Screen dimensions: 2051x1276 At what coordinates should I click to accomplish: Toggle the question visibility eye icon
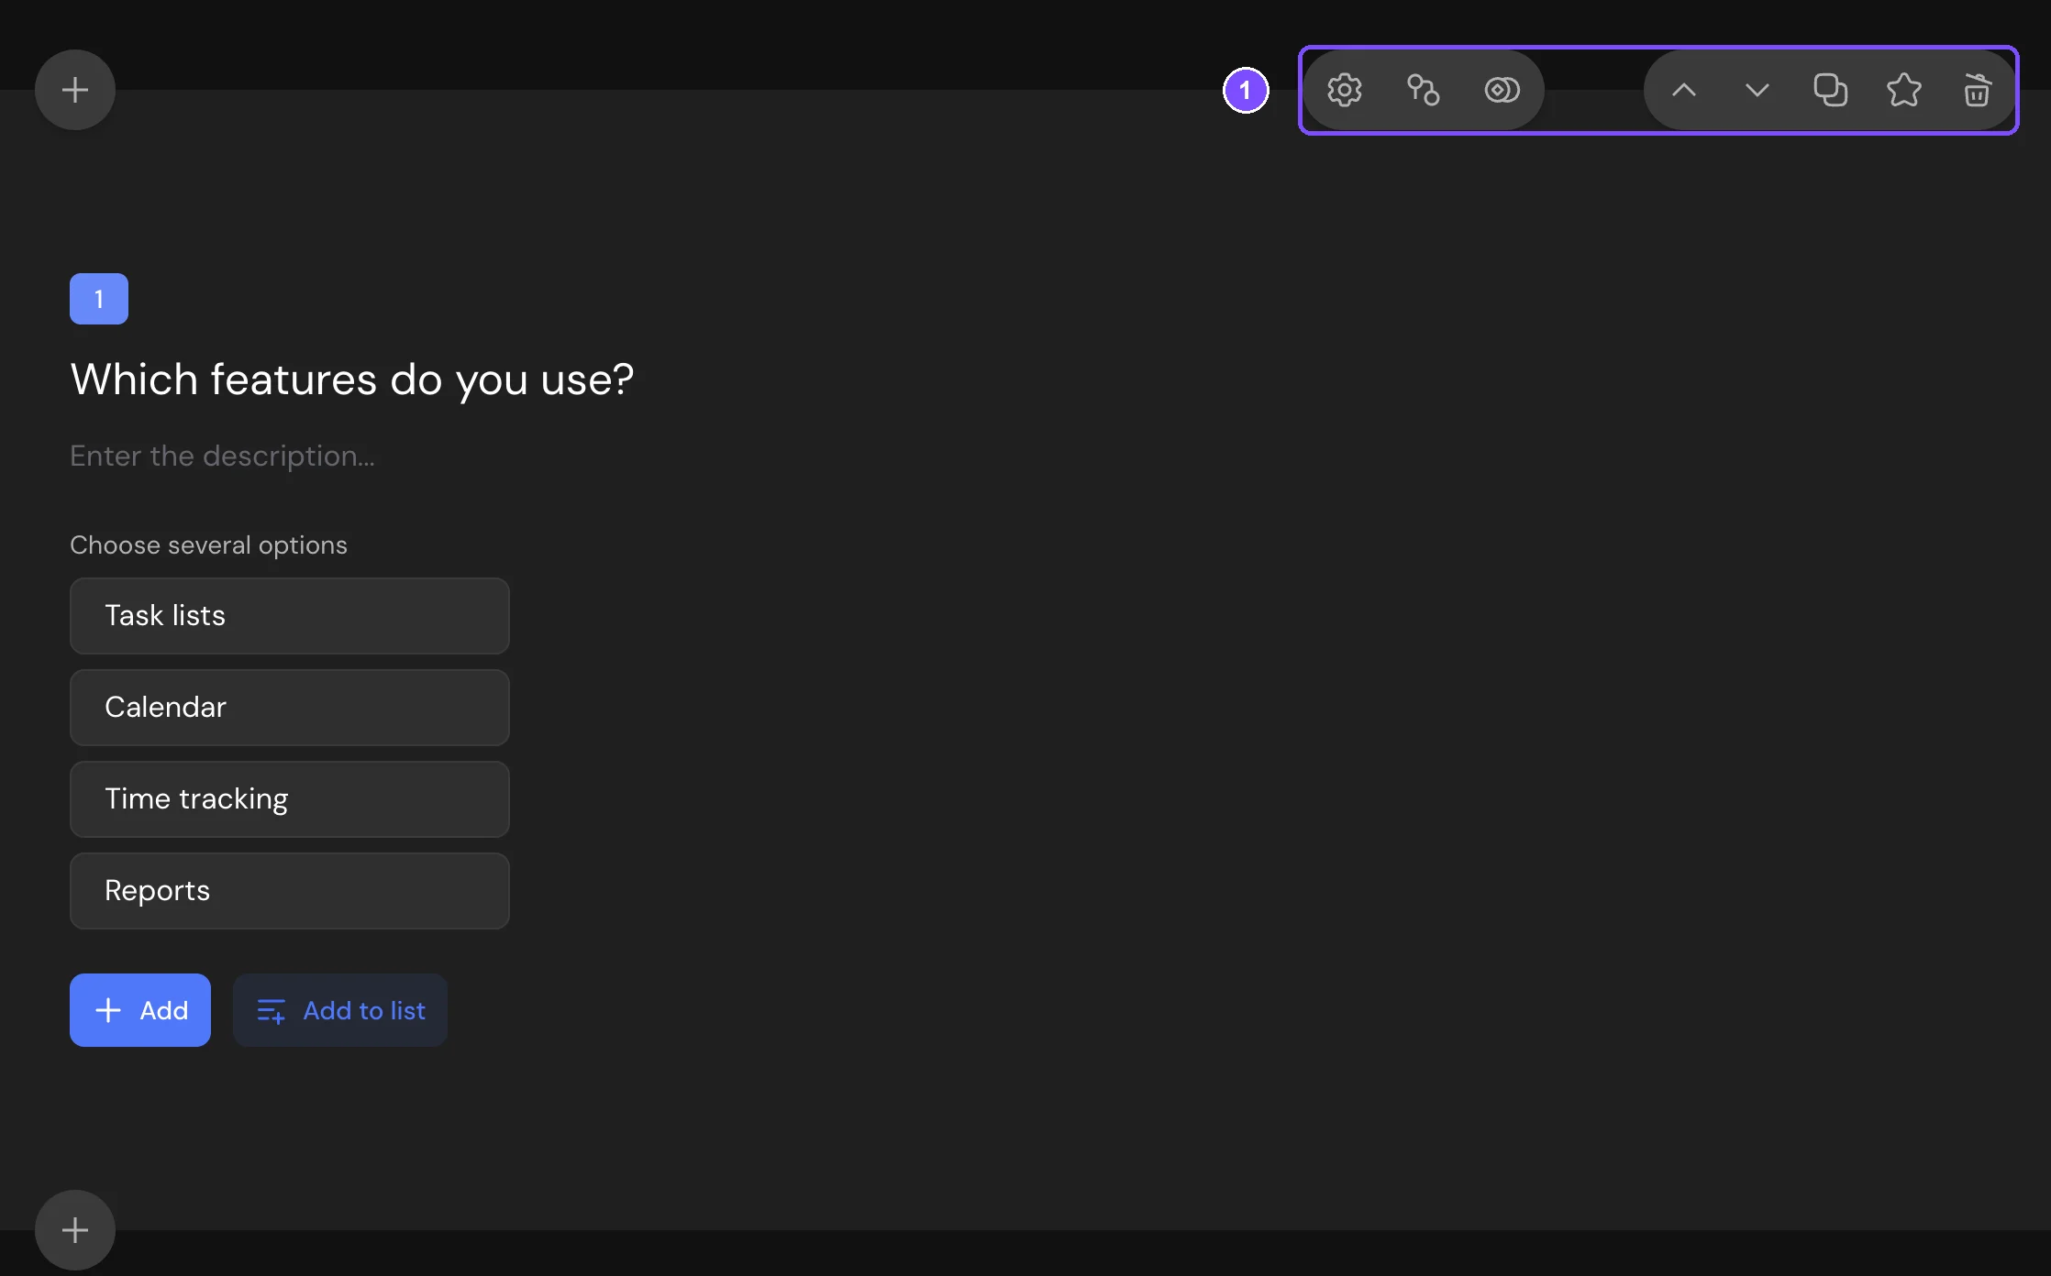[1502, 90]
